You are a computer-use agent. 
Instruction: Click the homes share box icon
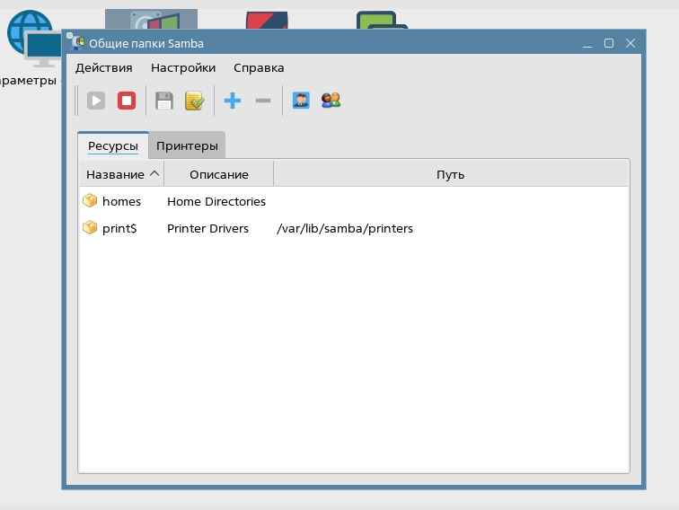coord(90,200)
